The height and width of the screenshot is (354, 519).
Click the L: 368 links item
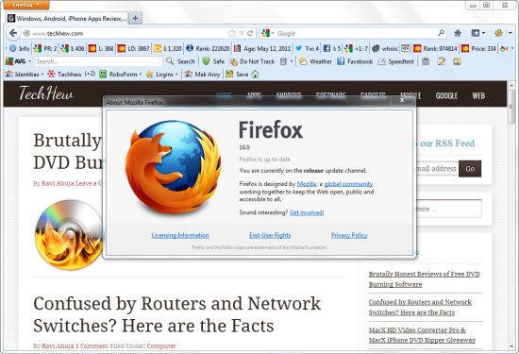101,48
